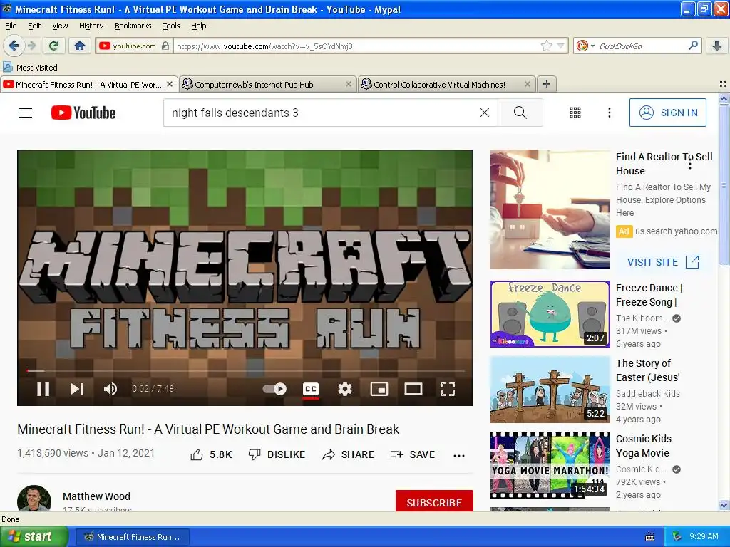
Task: Bookmark this page with the star icon
Action: coord(547,46)
